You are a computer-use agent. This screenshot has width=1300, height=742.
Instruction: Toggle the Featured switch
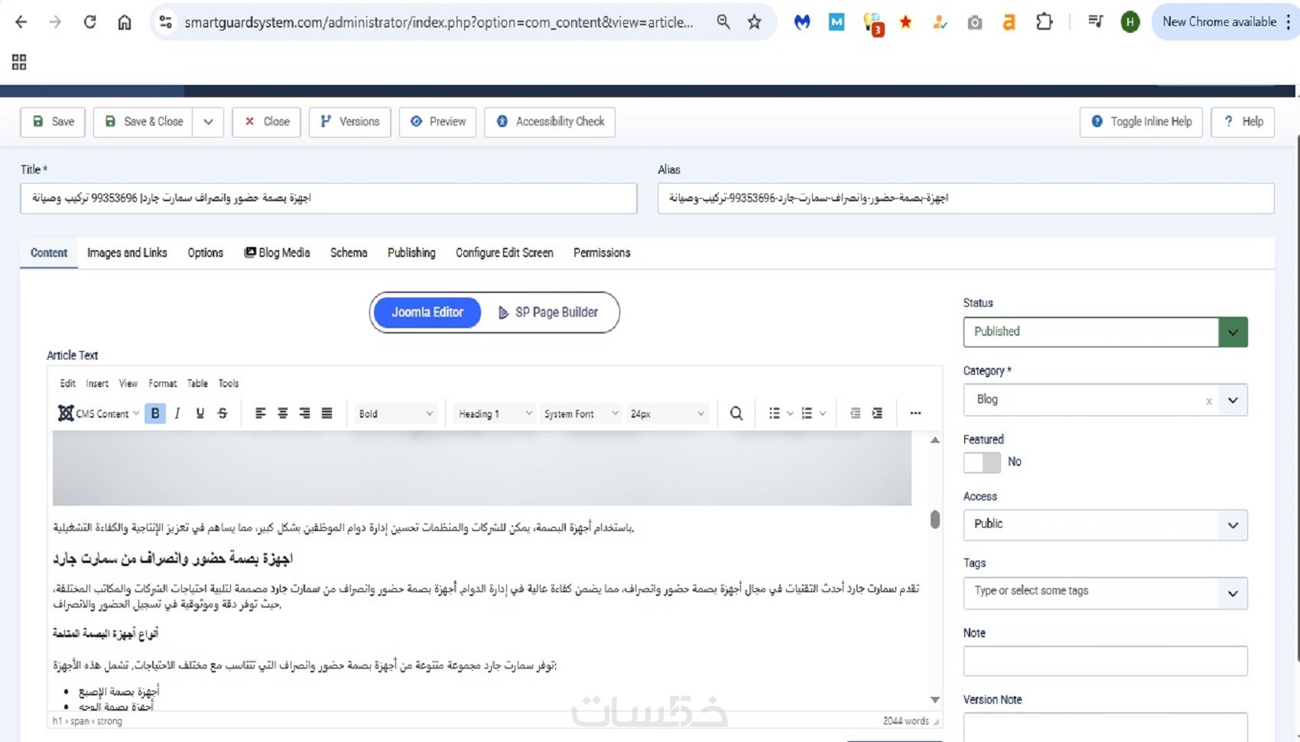982,462
